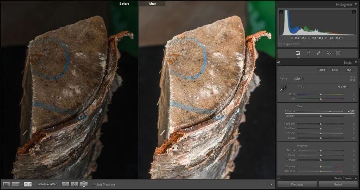Click the Saturation slider handle
Image resolution: width=360 pixels, height=190 pixels.
tap(321, 171)
